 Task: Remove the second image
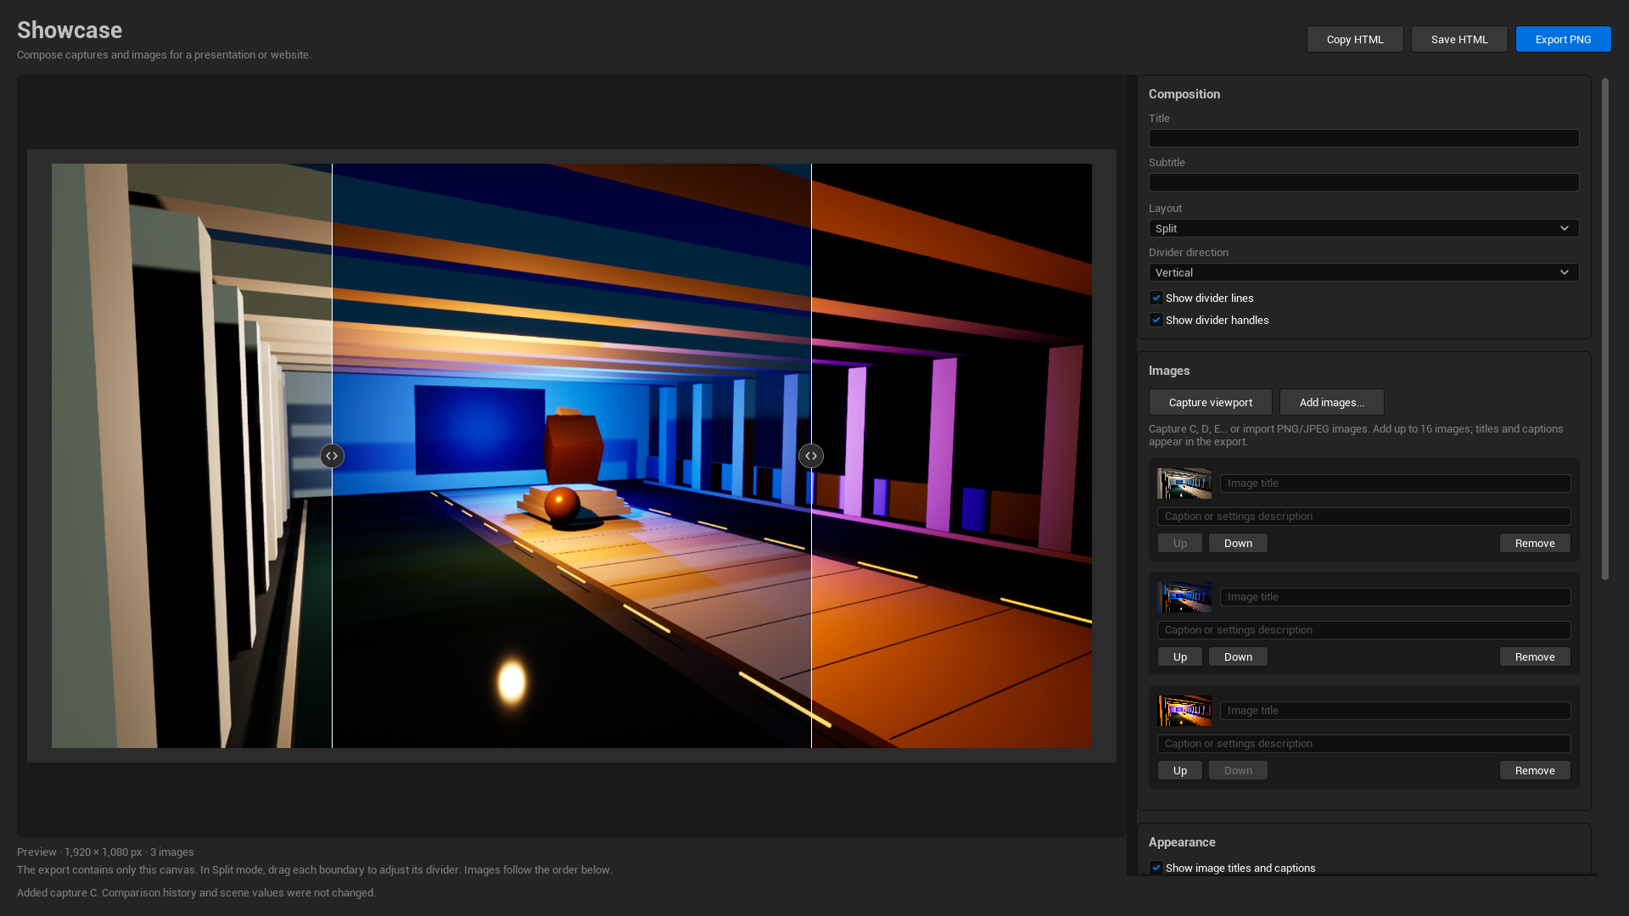click(1535, 656)
